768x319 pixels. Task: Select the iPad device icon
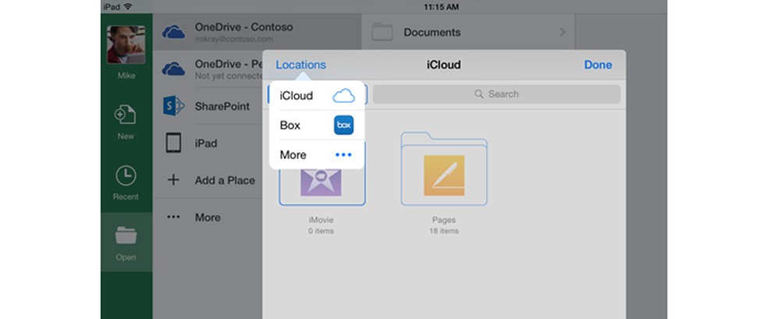(173, 143)
